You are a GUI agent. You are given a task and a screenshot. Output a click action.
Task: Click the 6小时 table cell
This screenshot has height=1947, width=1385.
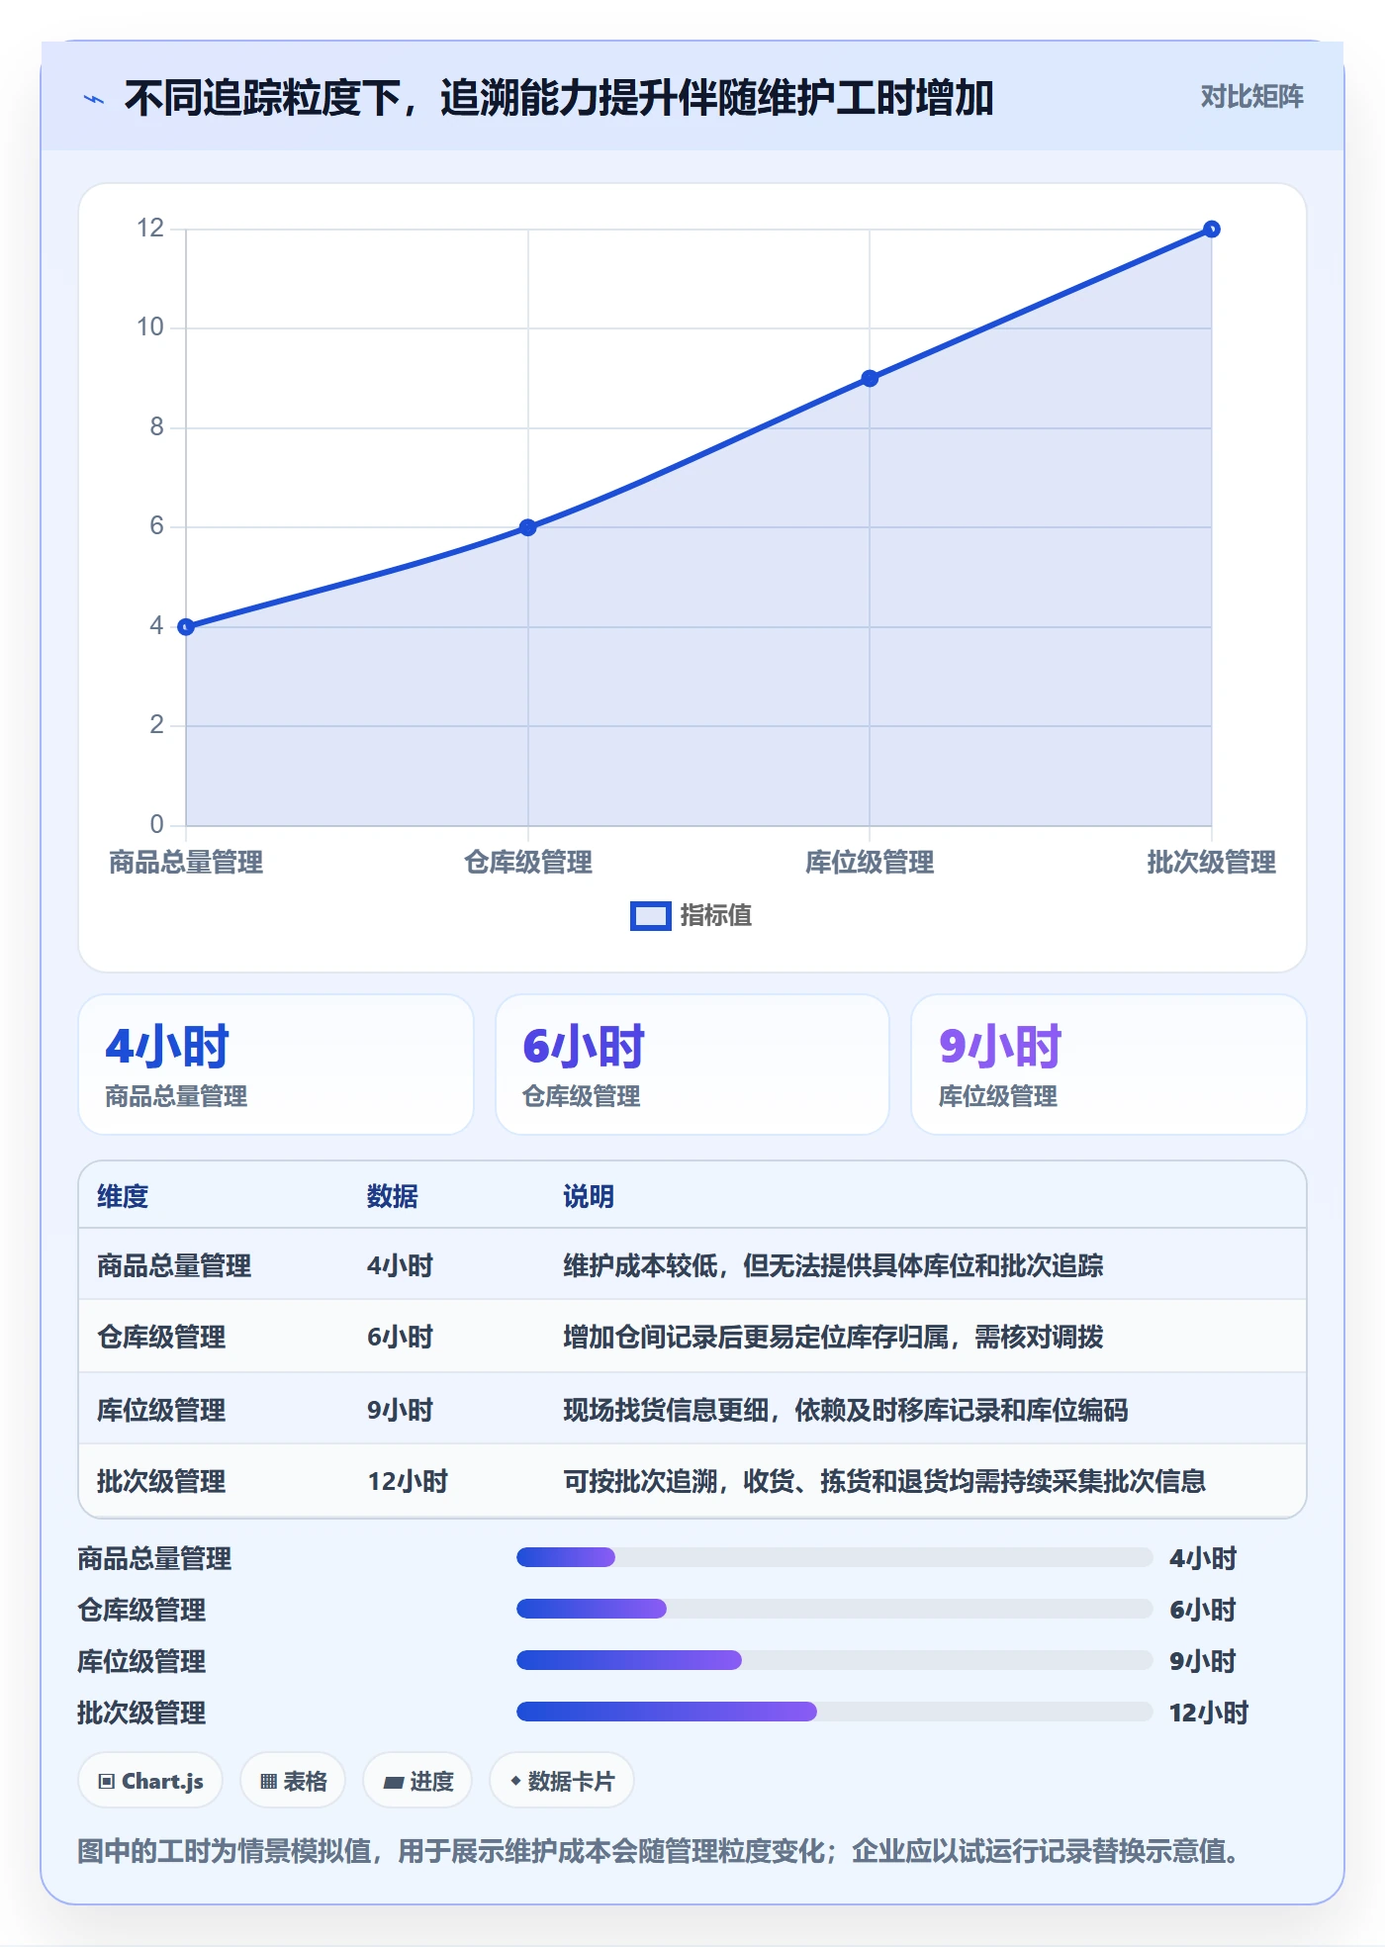[x=401, y=1338]
